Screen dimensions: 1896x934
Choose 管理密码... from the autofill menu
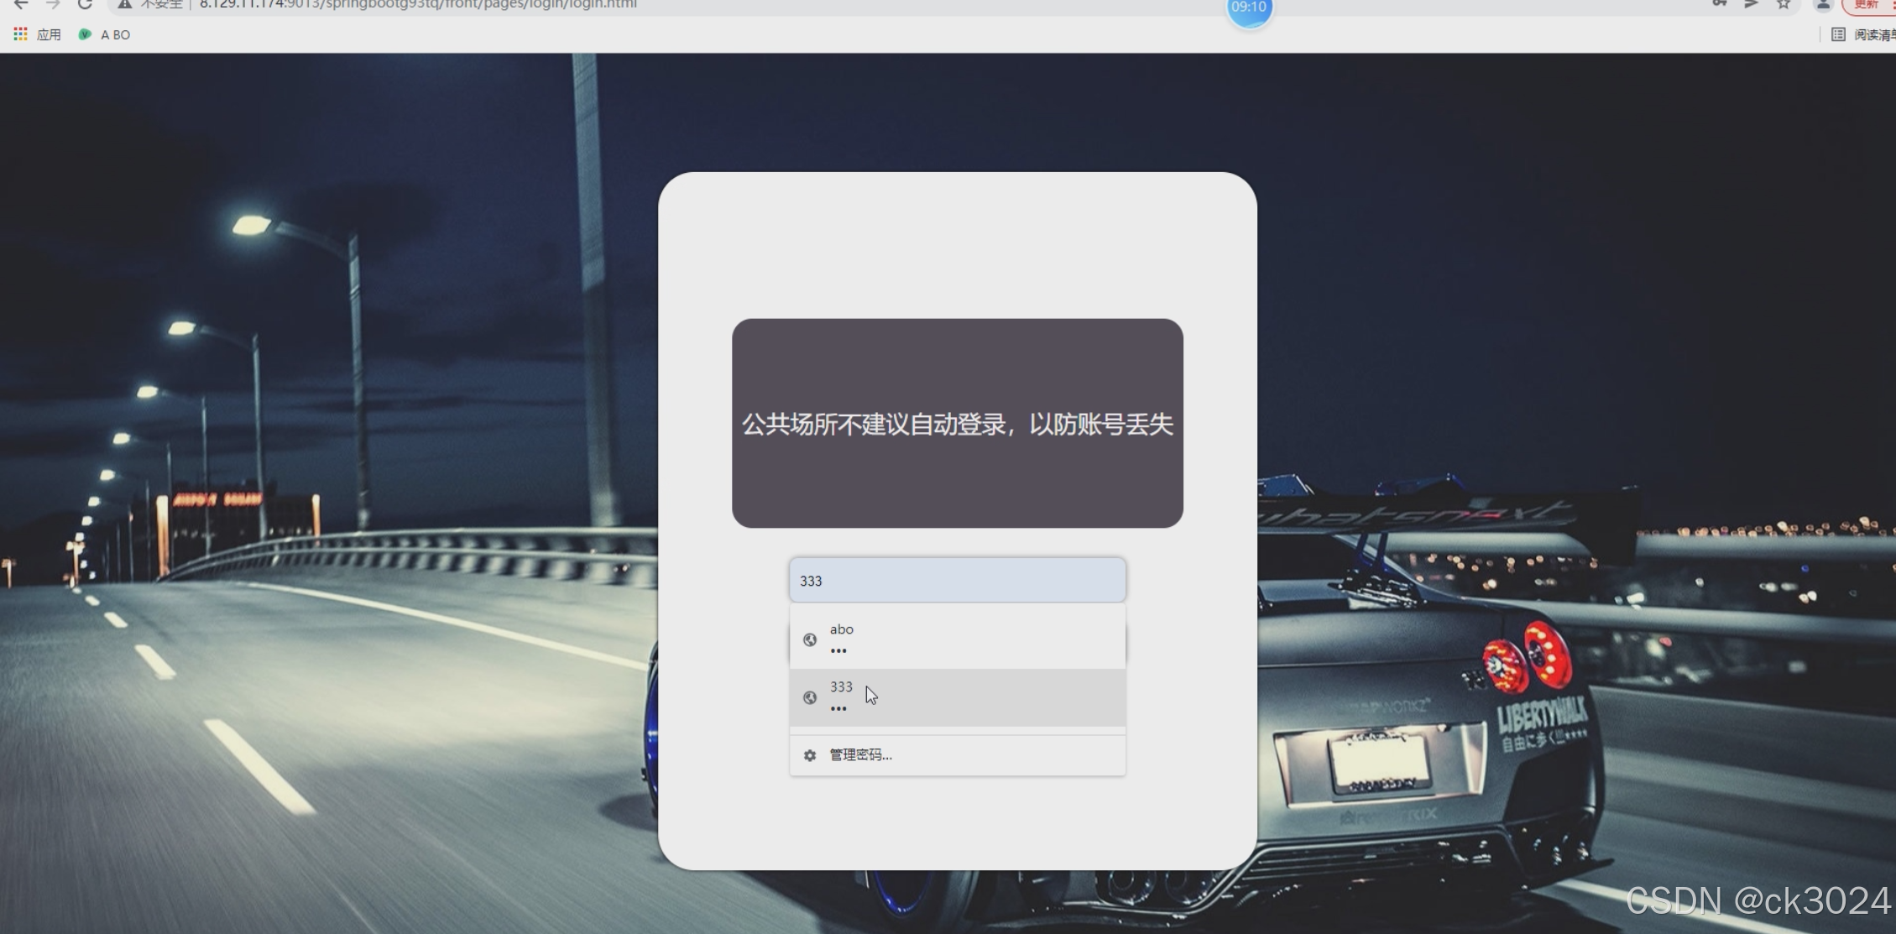pyautogui.click(x=861, y=755)
